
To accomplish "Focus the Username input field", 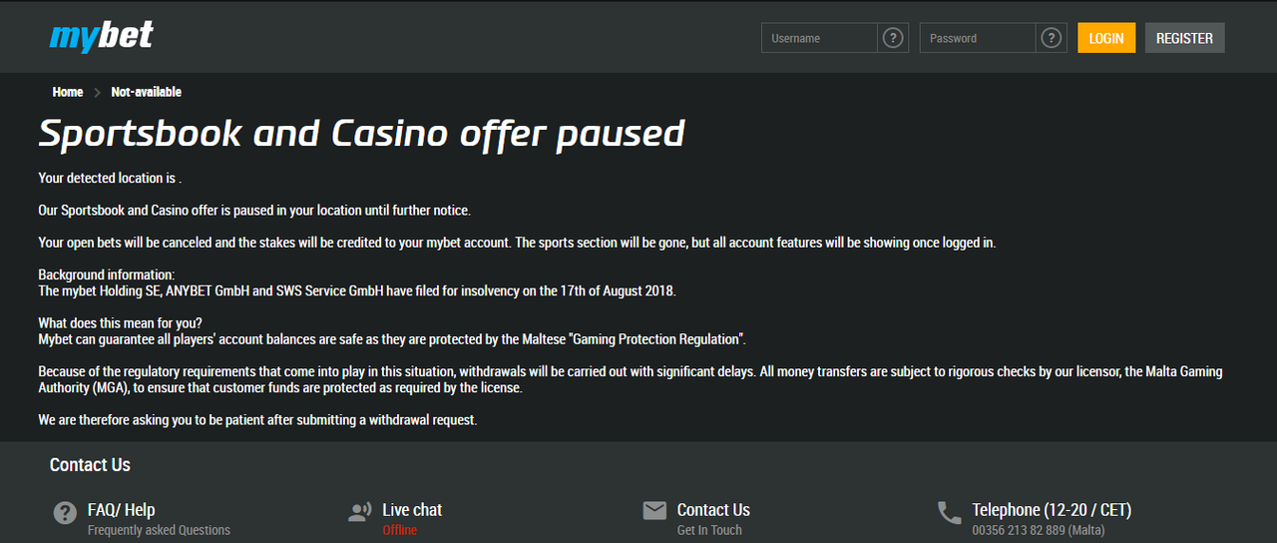I will tap(819, 38).
